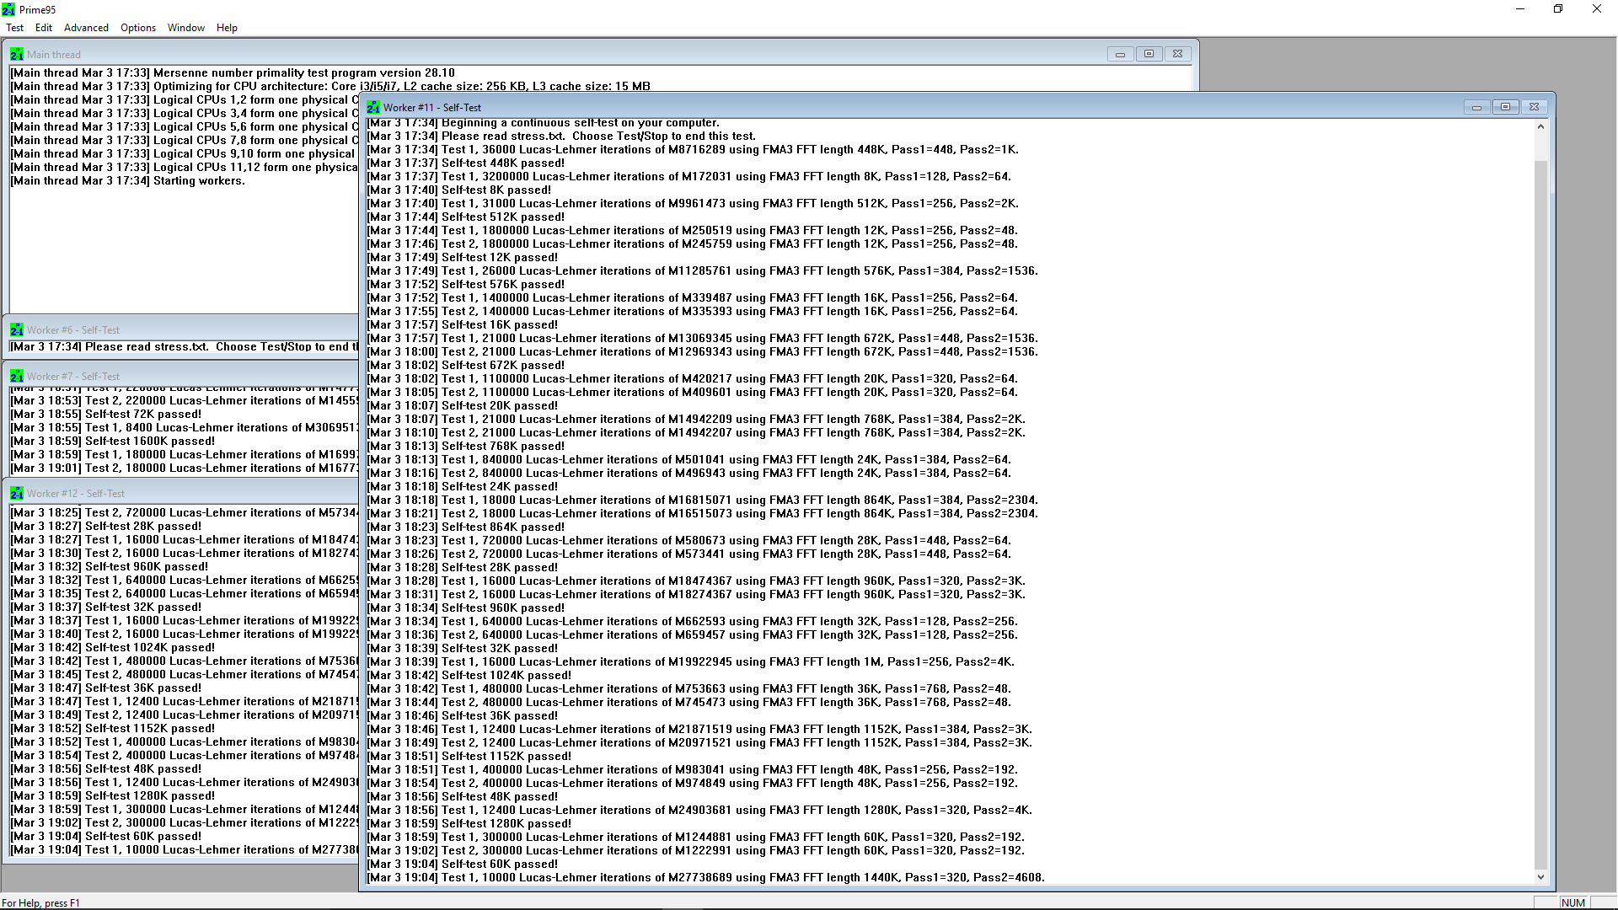1618x910 pixels.
Task: Open the Window menu
Action: (x=186, y=28)
